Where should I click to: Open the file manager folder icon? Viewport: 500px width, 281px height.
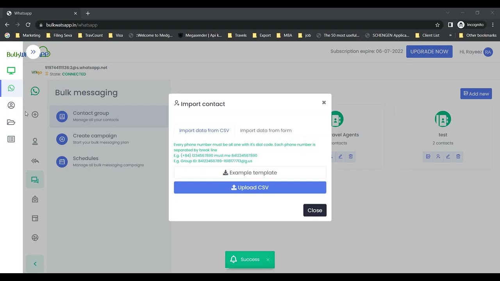click(11, 122)
